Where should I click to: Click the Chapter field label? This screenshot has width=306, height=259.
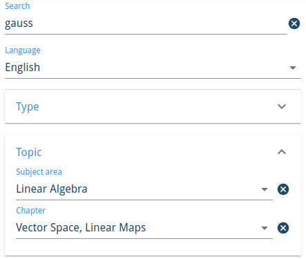(30, 211)
